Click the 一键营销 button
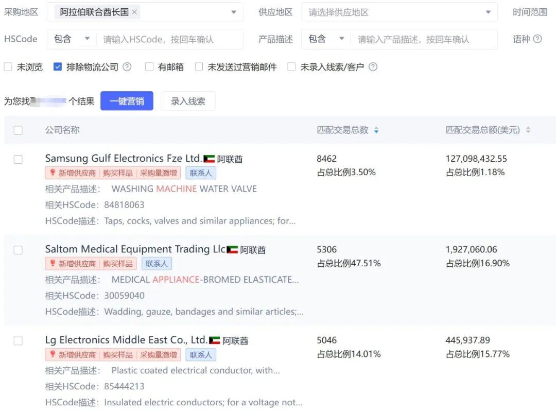Viewport: 556px width, 411px height. [x=127, y=100]
